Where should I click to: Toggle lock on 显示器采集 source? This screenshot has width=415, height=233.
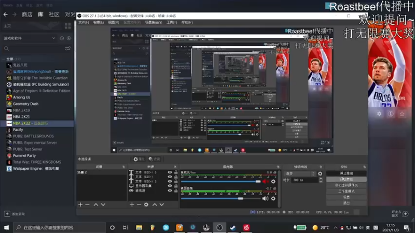[x=176, y=186]
